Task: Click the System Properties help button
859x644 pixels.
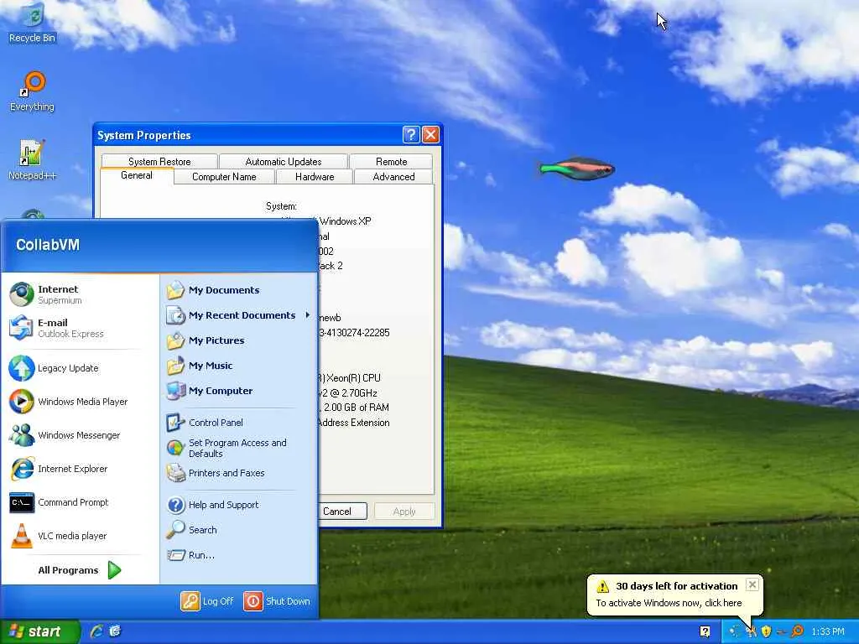Action: 411,135
